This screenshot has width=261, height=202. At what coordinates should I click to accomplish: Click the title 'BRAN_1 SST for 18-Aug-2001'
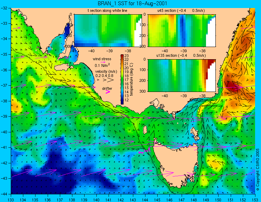click(x=132, y=3)
